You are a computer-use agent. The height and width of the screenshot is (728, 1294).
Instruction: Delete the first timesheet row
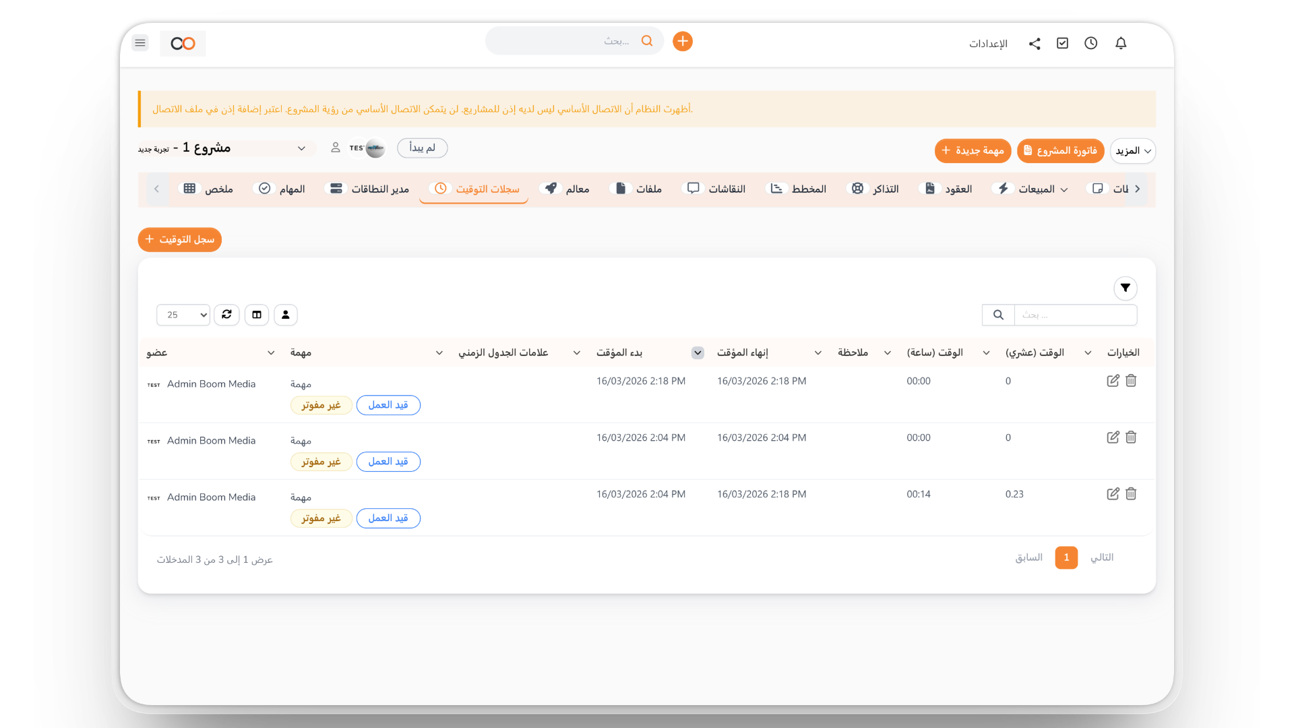(1131, 381)
